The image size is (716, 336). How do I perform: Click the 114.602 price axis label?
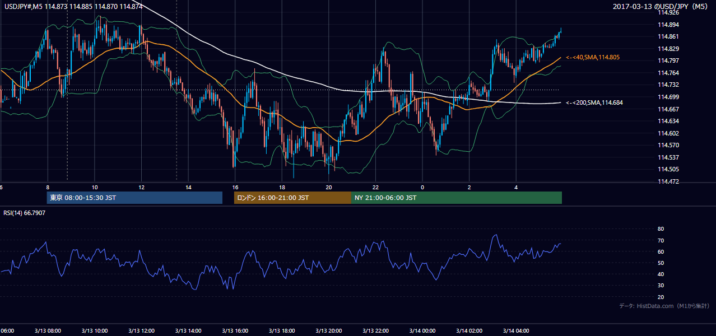667,133
